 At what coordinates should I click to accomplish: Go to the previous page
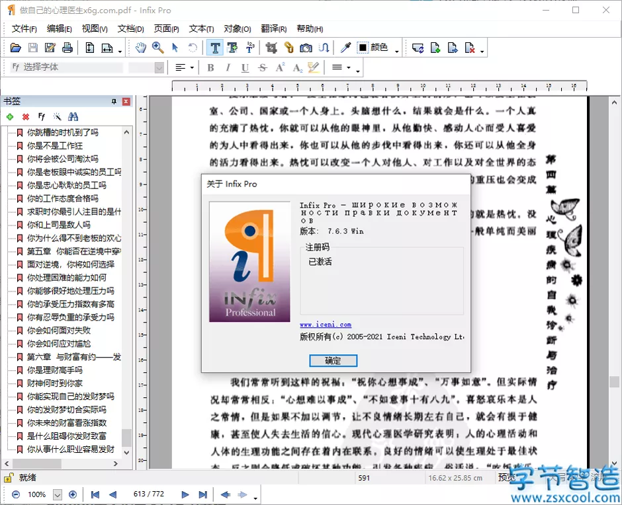click(112, 494)
